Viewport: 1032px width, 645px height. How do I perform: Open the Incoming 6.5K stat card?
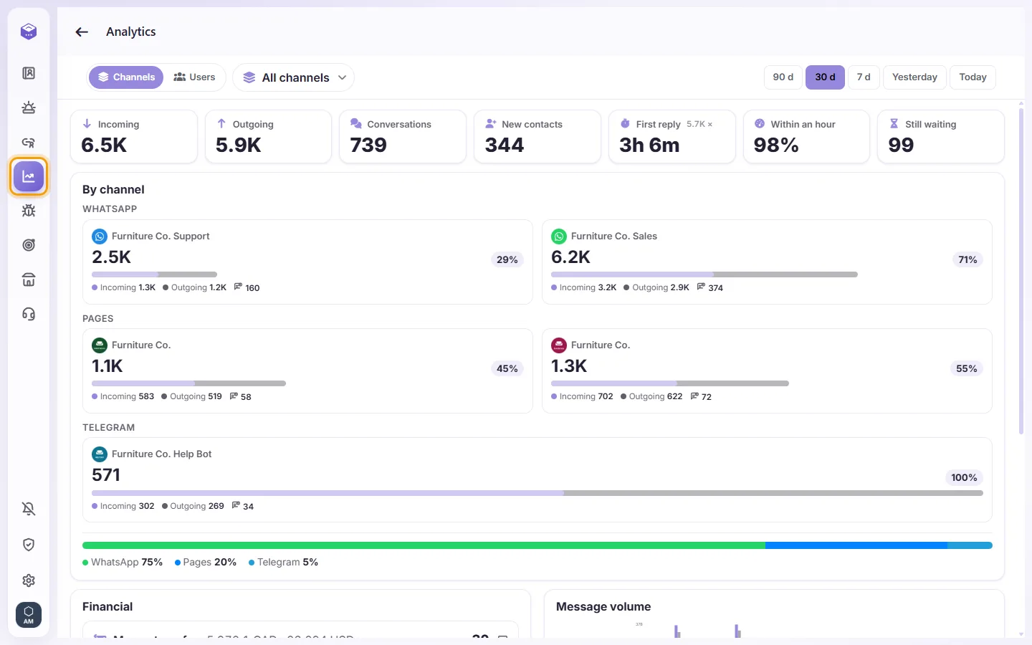tap(134, 136)
